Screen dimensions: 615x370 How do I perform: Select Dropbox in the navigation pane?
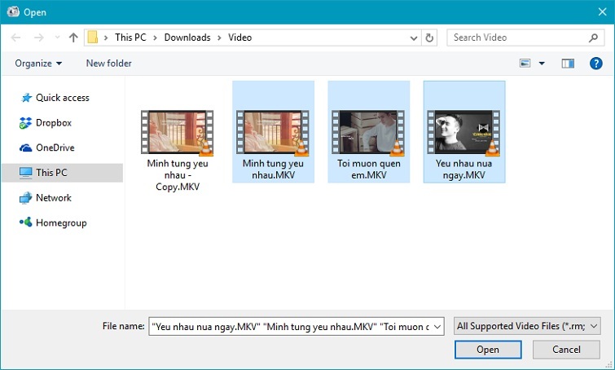click(x=53, y=123)
